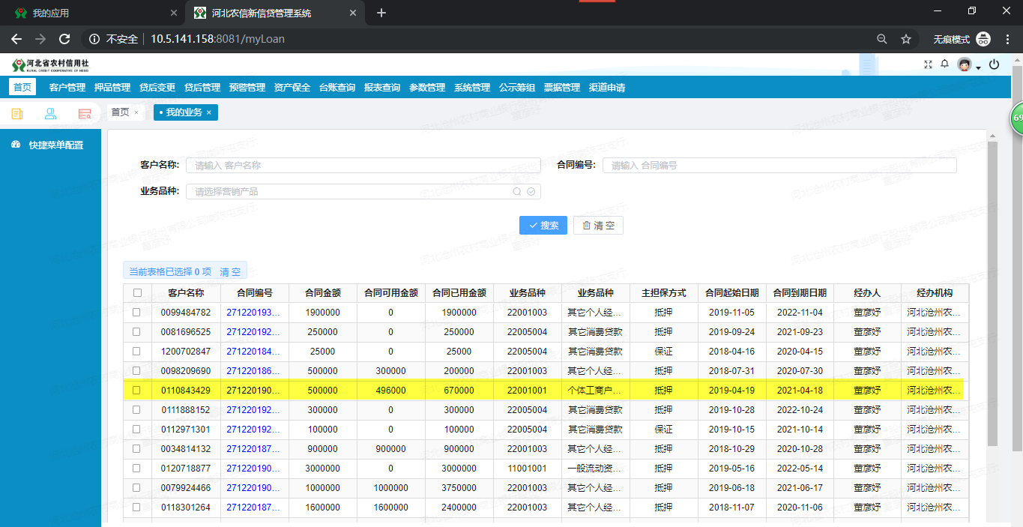This screenshot has height=527, width=1023.
Task: Open the red list search icon in sidebar
Action: [85, 112]
